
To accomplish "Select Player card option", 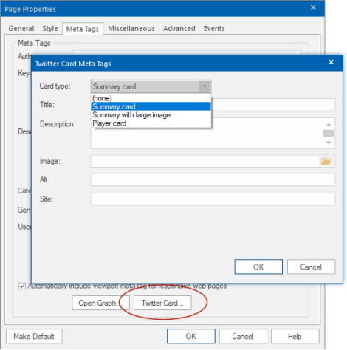I will (151, 123).
